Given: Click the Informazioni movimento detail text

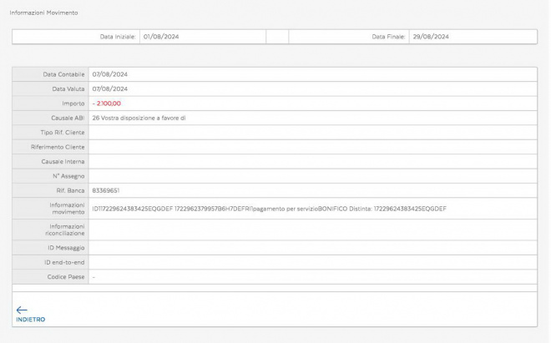Looking at the screenshot, I should click(x=269, y=208).
